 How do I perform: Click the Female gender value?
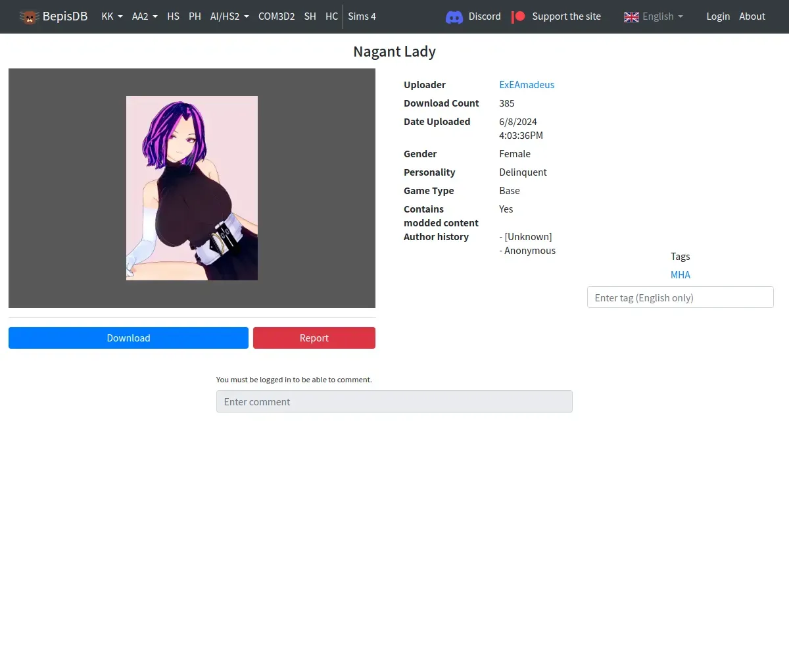coord(515,154)
